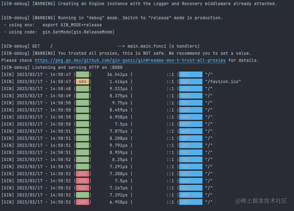Image resolution: width=294 pixels, height=211 pixels.
Task: Click the "You trusted all proxies" warning line
Action: tap(126, 53)
